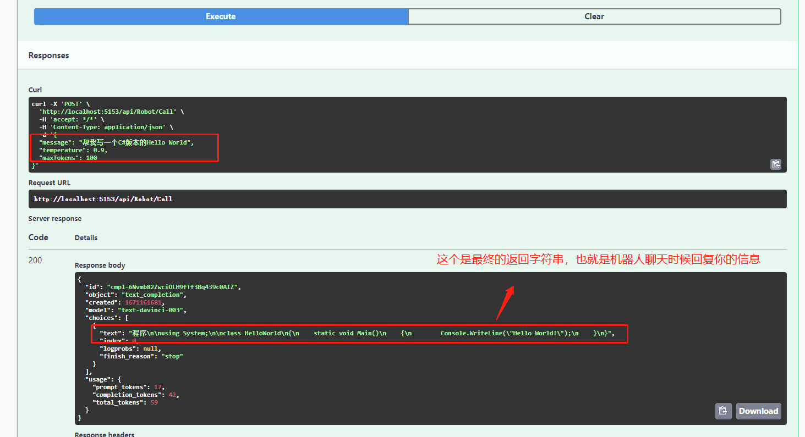The width and height of the screenshot is (805, 437).
Task: Download the response body JSON
Action: click(758, 411)
